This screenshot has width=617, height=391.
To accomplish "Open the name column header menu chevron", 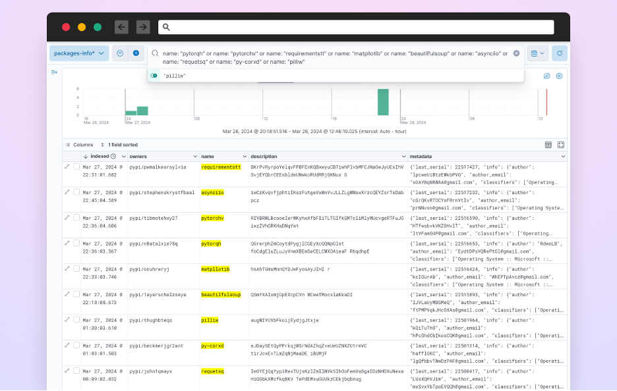I will 245,157.
